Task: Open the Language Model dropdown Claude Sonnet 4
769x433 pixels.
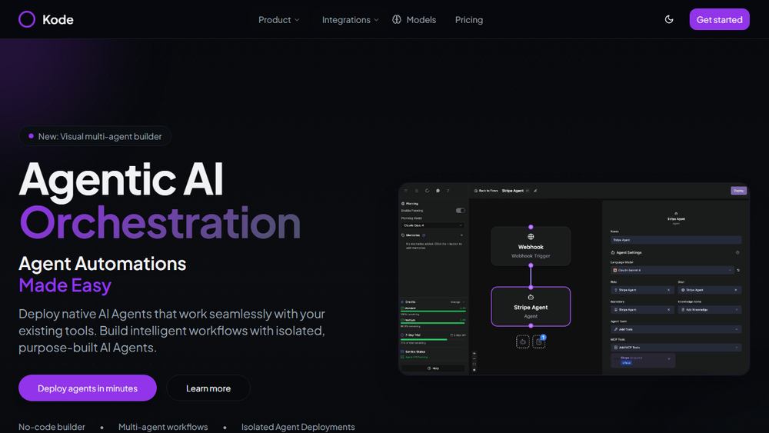Action: pyautogui.click(x=672, y=270)
